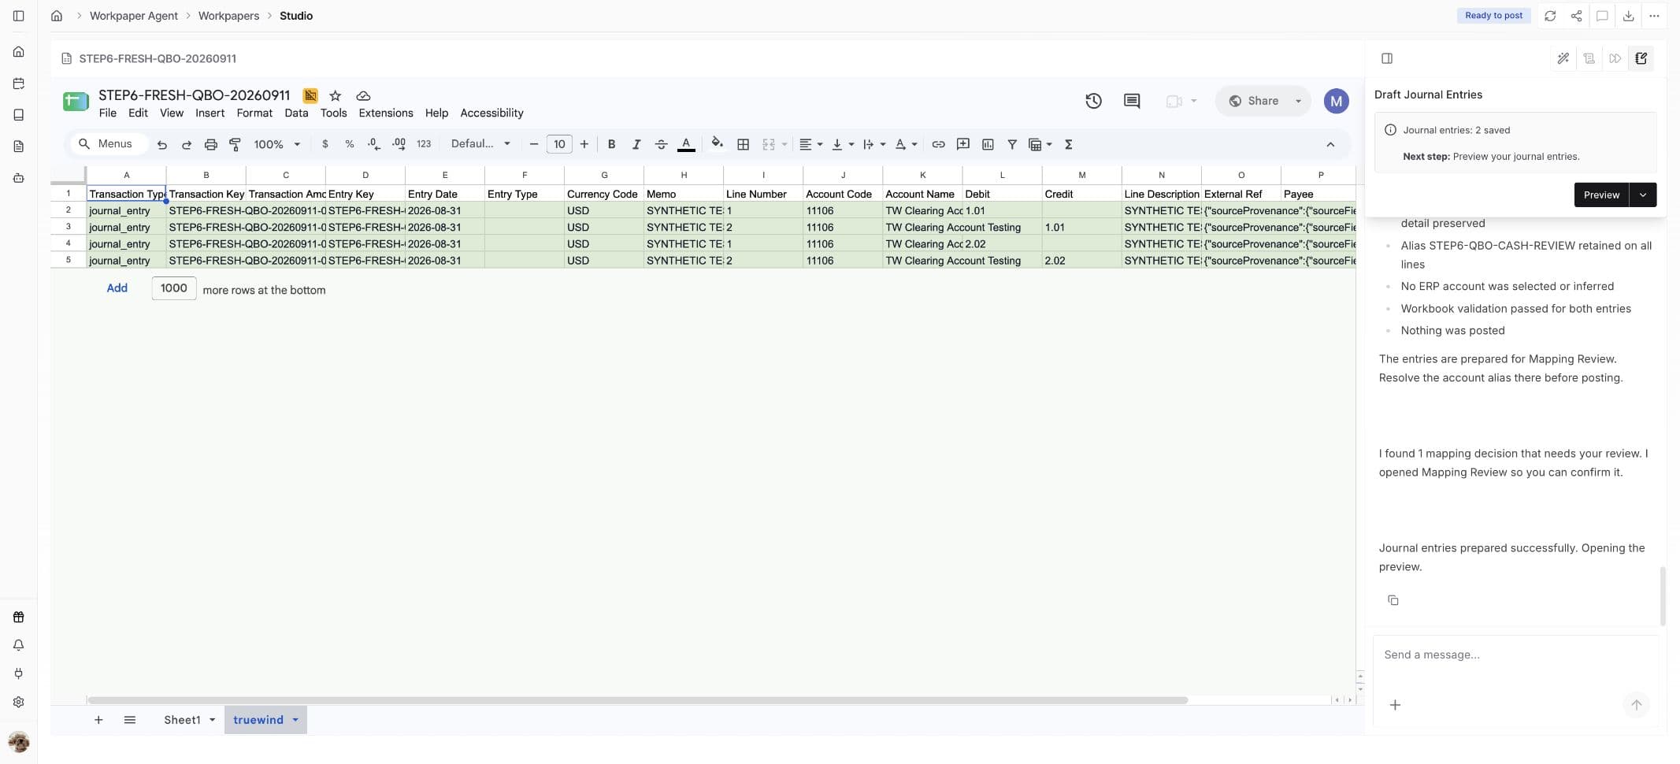Copy the last chat message
The image size is (1680, 764).
(x=1393, y=600)
